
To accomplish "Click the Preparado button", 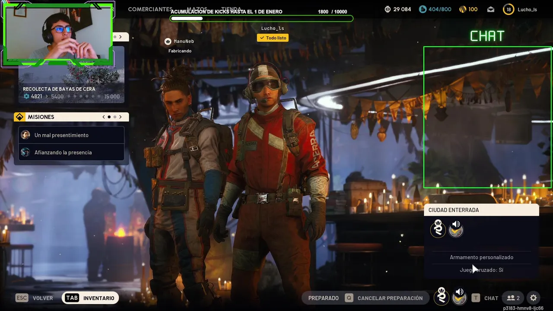I will click(x=324, y=298).
